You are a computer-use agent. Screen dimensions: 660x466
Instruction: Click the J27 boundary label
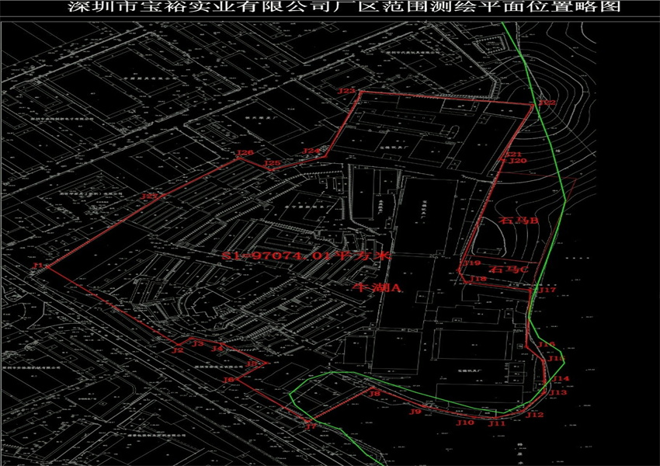[149, 196]
